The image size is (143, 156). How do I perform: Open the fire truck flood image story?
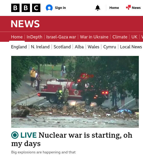(75, 92)
